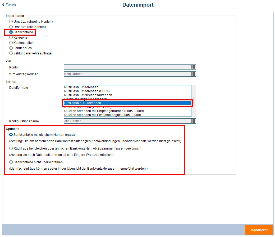Open the Konfigurationsname selection icon
Image resolution: width=275 pixels, height=237 pixels.
click(193, 121)
